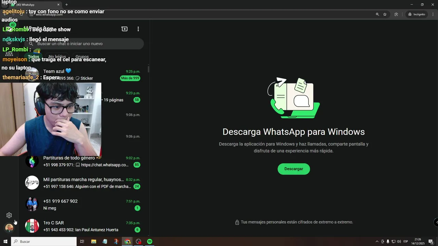Open the Windows Start menu
The image size is (438, 246).
(x=5, y=242)
